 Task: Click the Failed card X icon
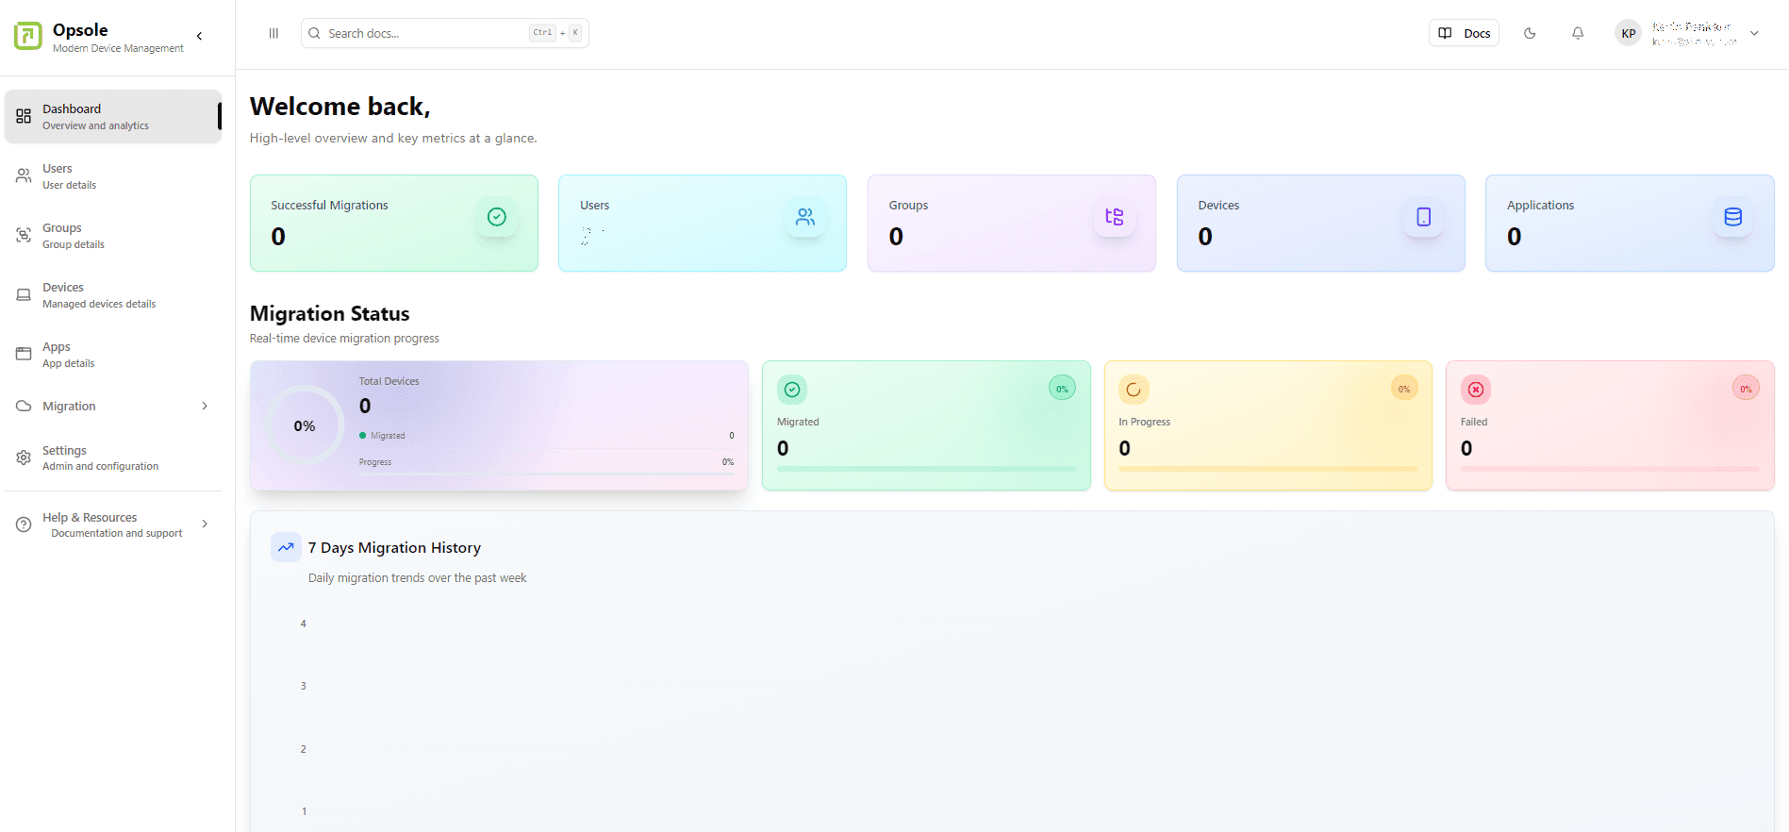pos(1476,390)
